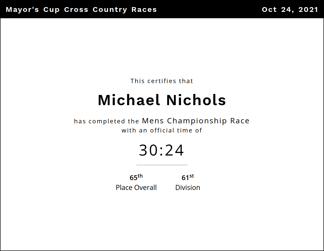Click the seconds digits "24" in official time
Screen dimensions: 324x251
(175, 150)
